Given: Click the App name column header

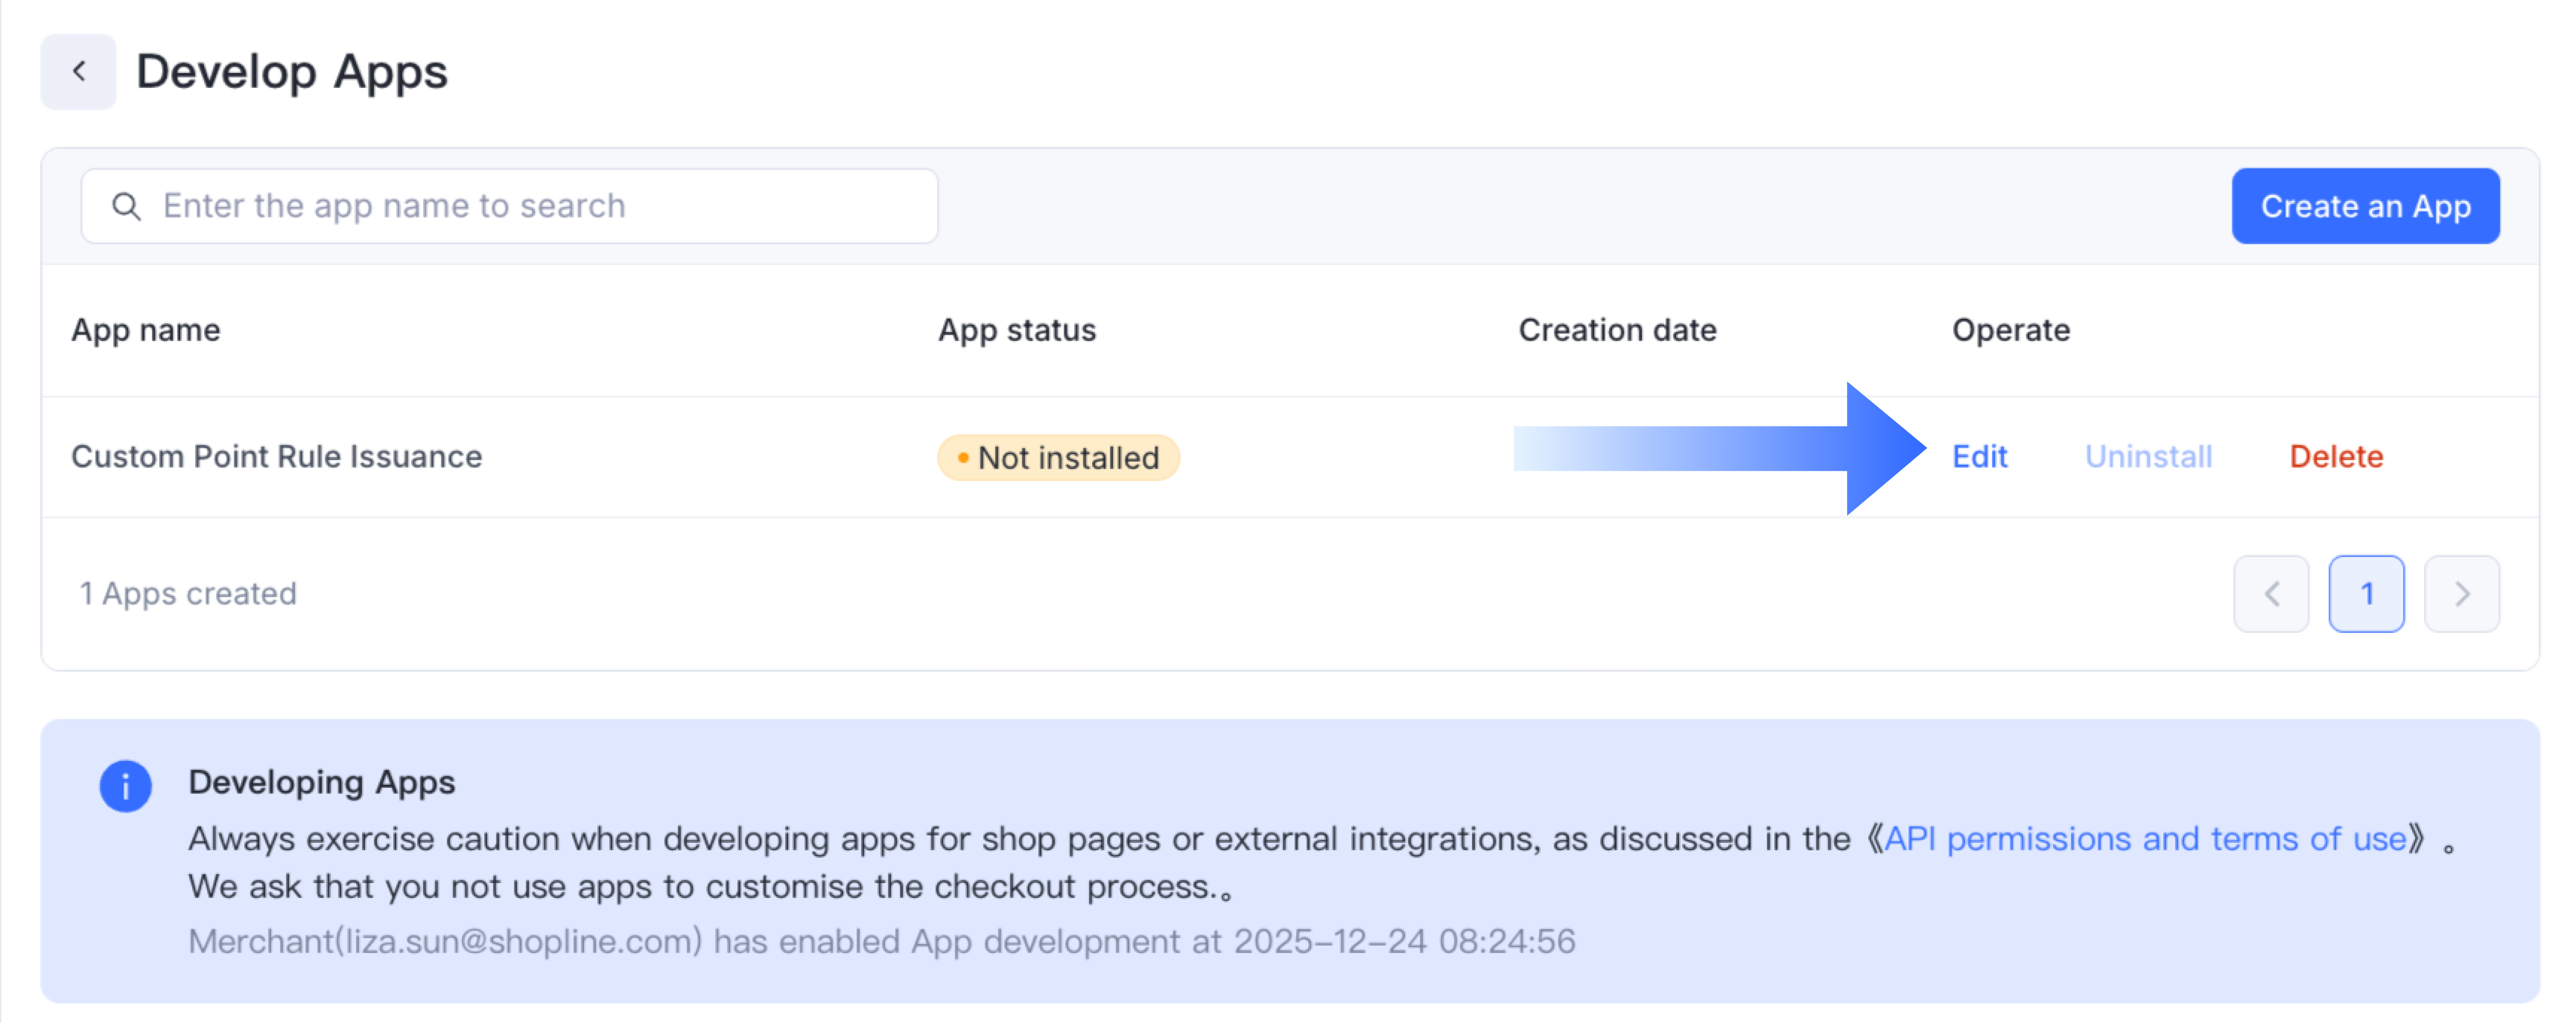Looking at the screenshot, I should tap(146, 331).
